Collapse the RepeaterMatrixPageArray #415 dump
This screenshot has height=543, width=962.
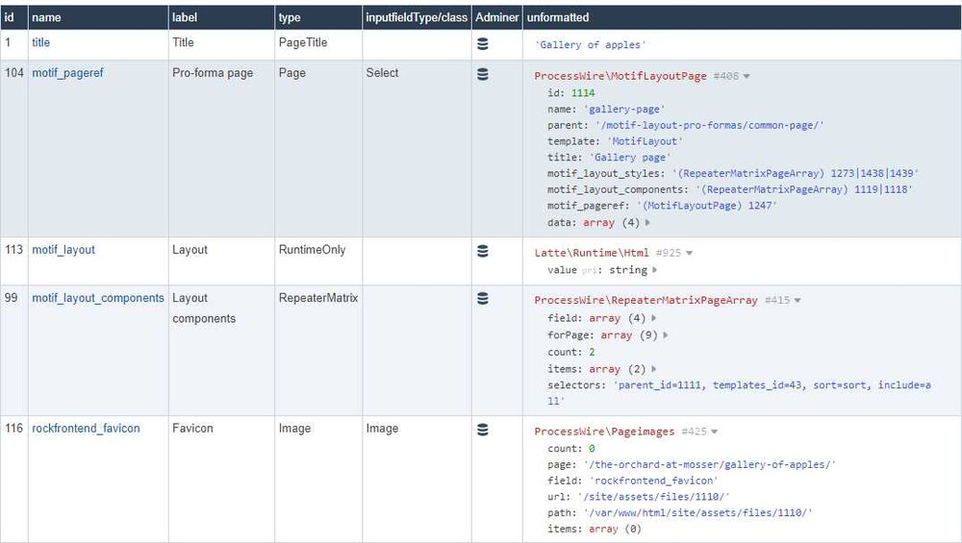click(798, 301)
